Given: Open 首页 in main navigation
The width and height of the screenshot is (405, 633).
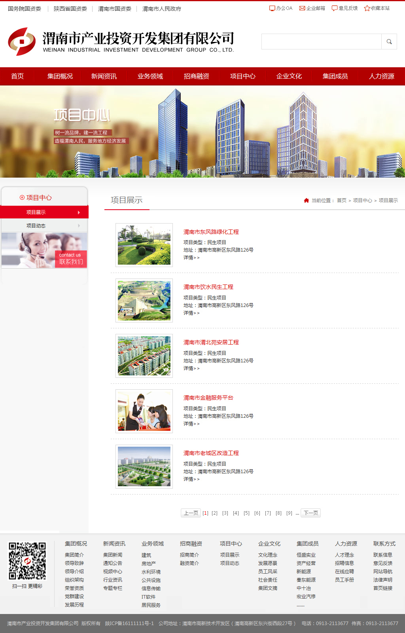Looking at the screenshot, I should [x=17, y=76].
